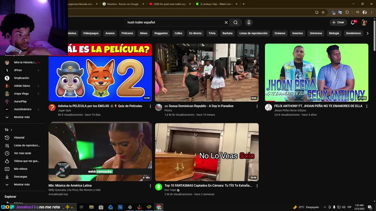
Task: Click the Chrome icon on the taskbar
Action: 159,207
